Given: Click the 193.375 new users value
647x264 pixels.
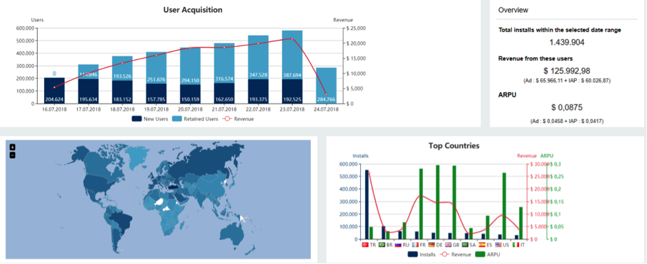Looking at the screenshot, I should pos(259,100).
